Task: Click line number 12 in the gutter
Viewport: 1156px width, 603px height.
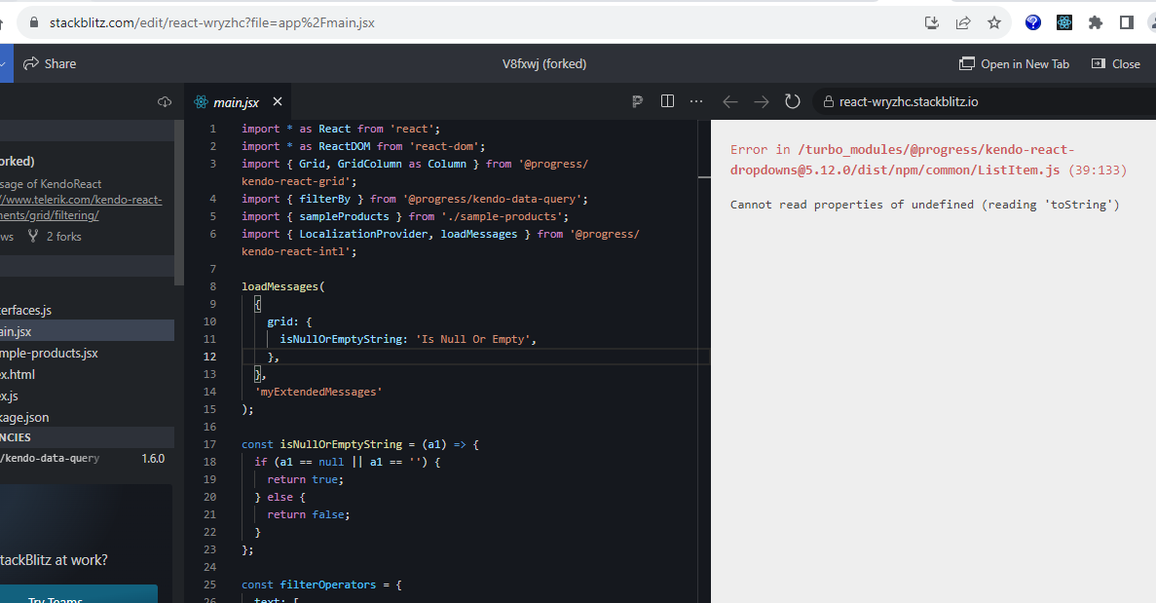Action: [210, 357]
